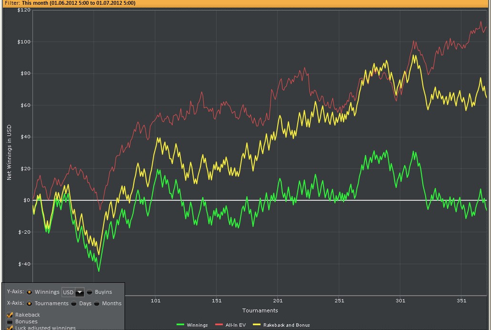Click the Winnings legend label

(x=197, y=325)
